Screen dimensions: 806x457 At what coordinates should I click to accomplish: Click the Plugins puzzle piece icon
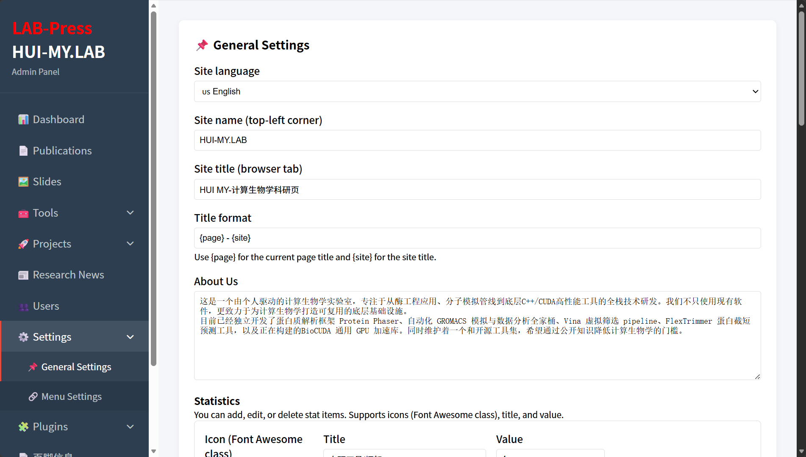coord(23,427)
